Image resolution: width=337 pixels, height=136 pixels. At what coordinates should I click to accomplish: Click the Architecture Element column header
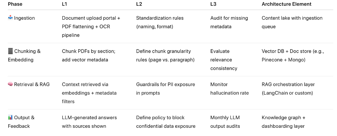(287, 4)
